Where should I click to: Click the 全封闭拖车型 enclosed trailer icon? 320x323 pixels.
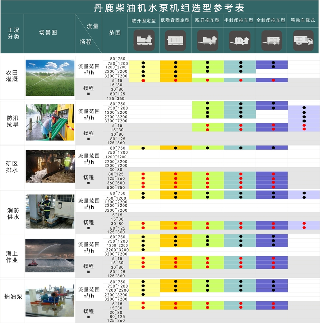(x=272, y=40)
